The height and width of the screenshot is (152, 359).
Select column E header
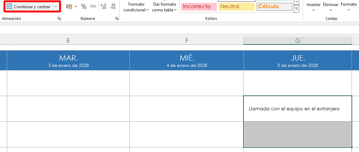(68, 41)
